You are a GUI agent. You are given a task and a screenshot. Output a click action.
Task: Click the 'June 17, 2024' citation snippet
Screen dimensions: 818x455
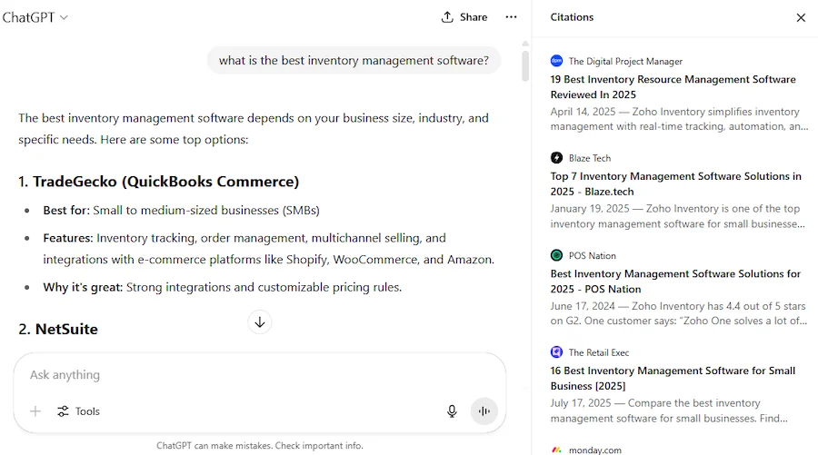coord(679,313)
